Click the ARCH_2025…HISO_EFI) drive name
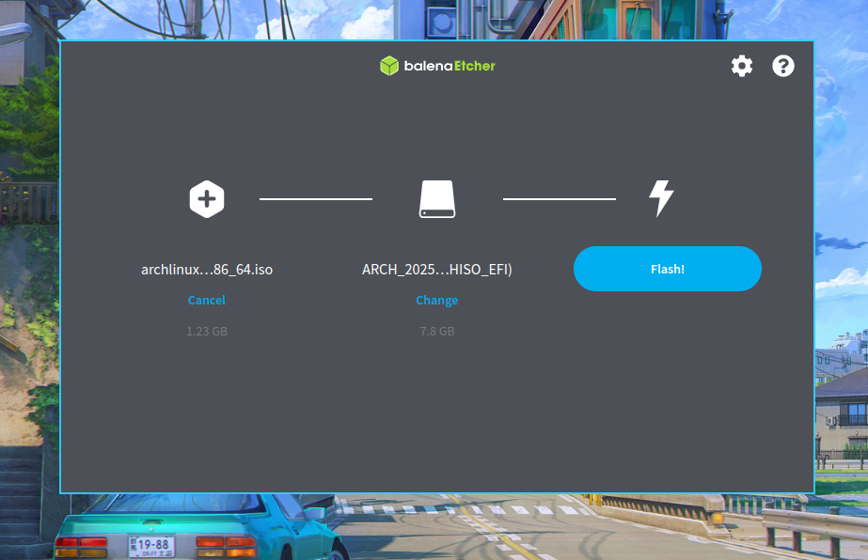Image resolution: width=868 pixels, height=560 pixels. (437, 270)
